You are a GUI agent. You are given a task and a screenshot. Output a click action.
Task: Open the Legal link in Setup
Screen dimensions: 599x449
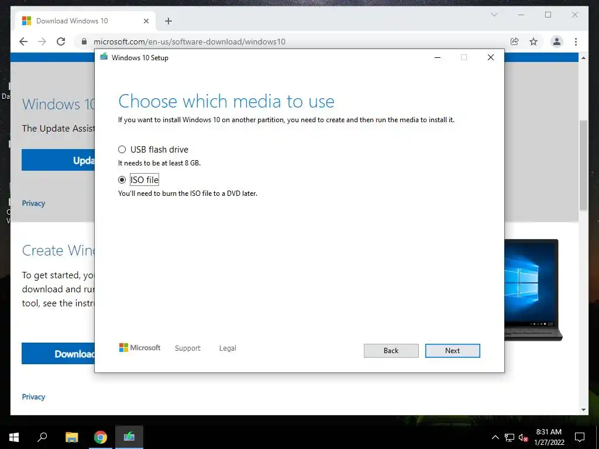click(x=228, y=348)
